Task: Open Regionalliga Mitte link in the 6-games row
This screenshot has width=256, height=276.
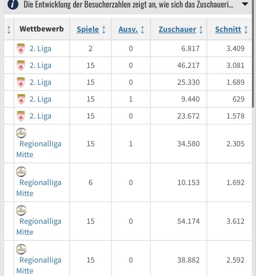Action: (x=40, y=183)
